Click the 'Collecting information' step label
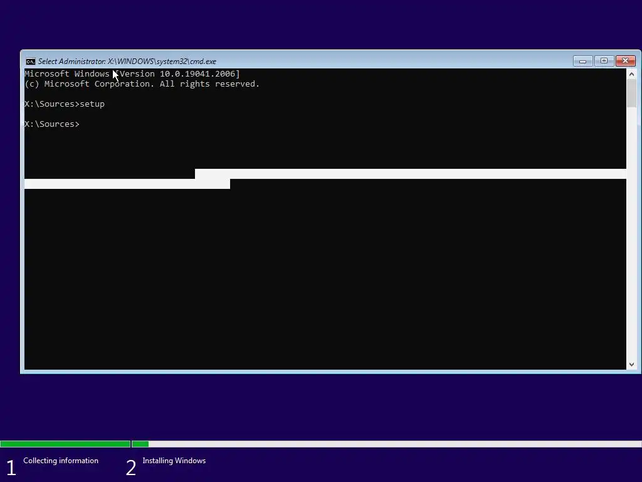The height and width of the screenshot is (482, 642). (61, 461)
